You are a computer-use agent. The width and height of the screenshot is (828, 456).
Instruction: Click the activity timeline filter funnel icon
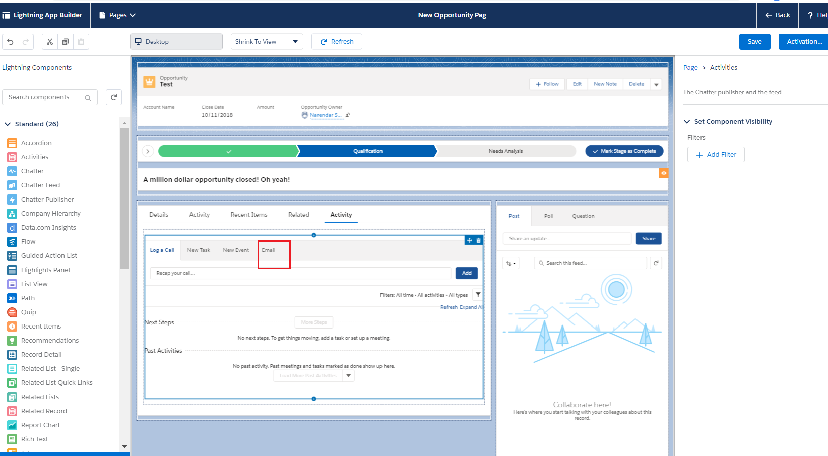pyautogui.click(x=478, y=295)
